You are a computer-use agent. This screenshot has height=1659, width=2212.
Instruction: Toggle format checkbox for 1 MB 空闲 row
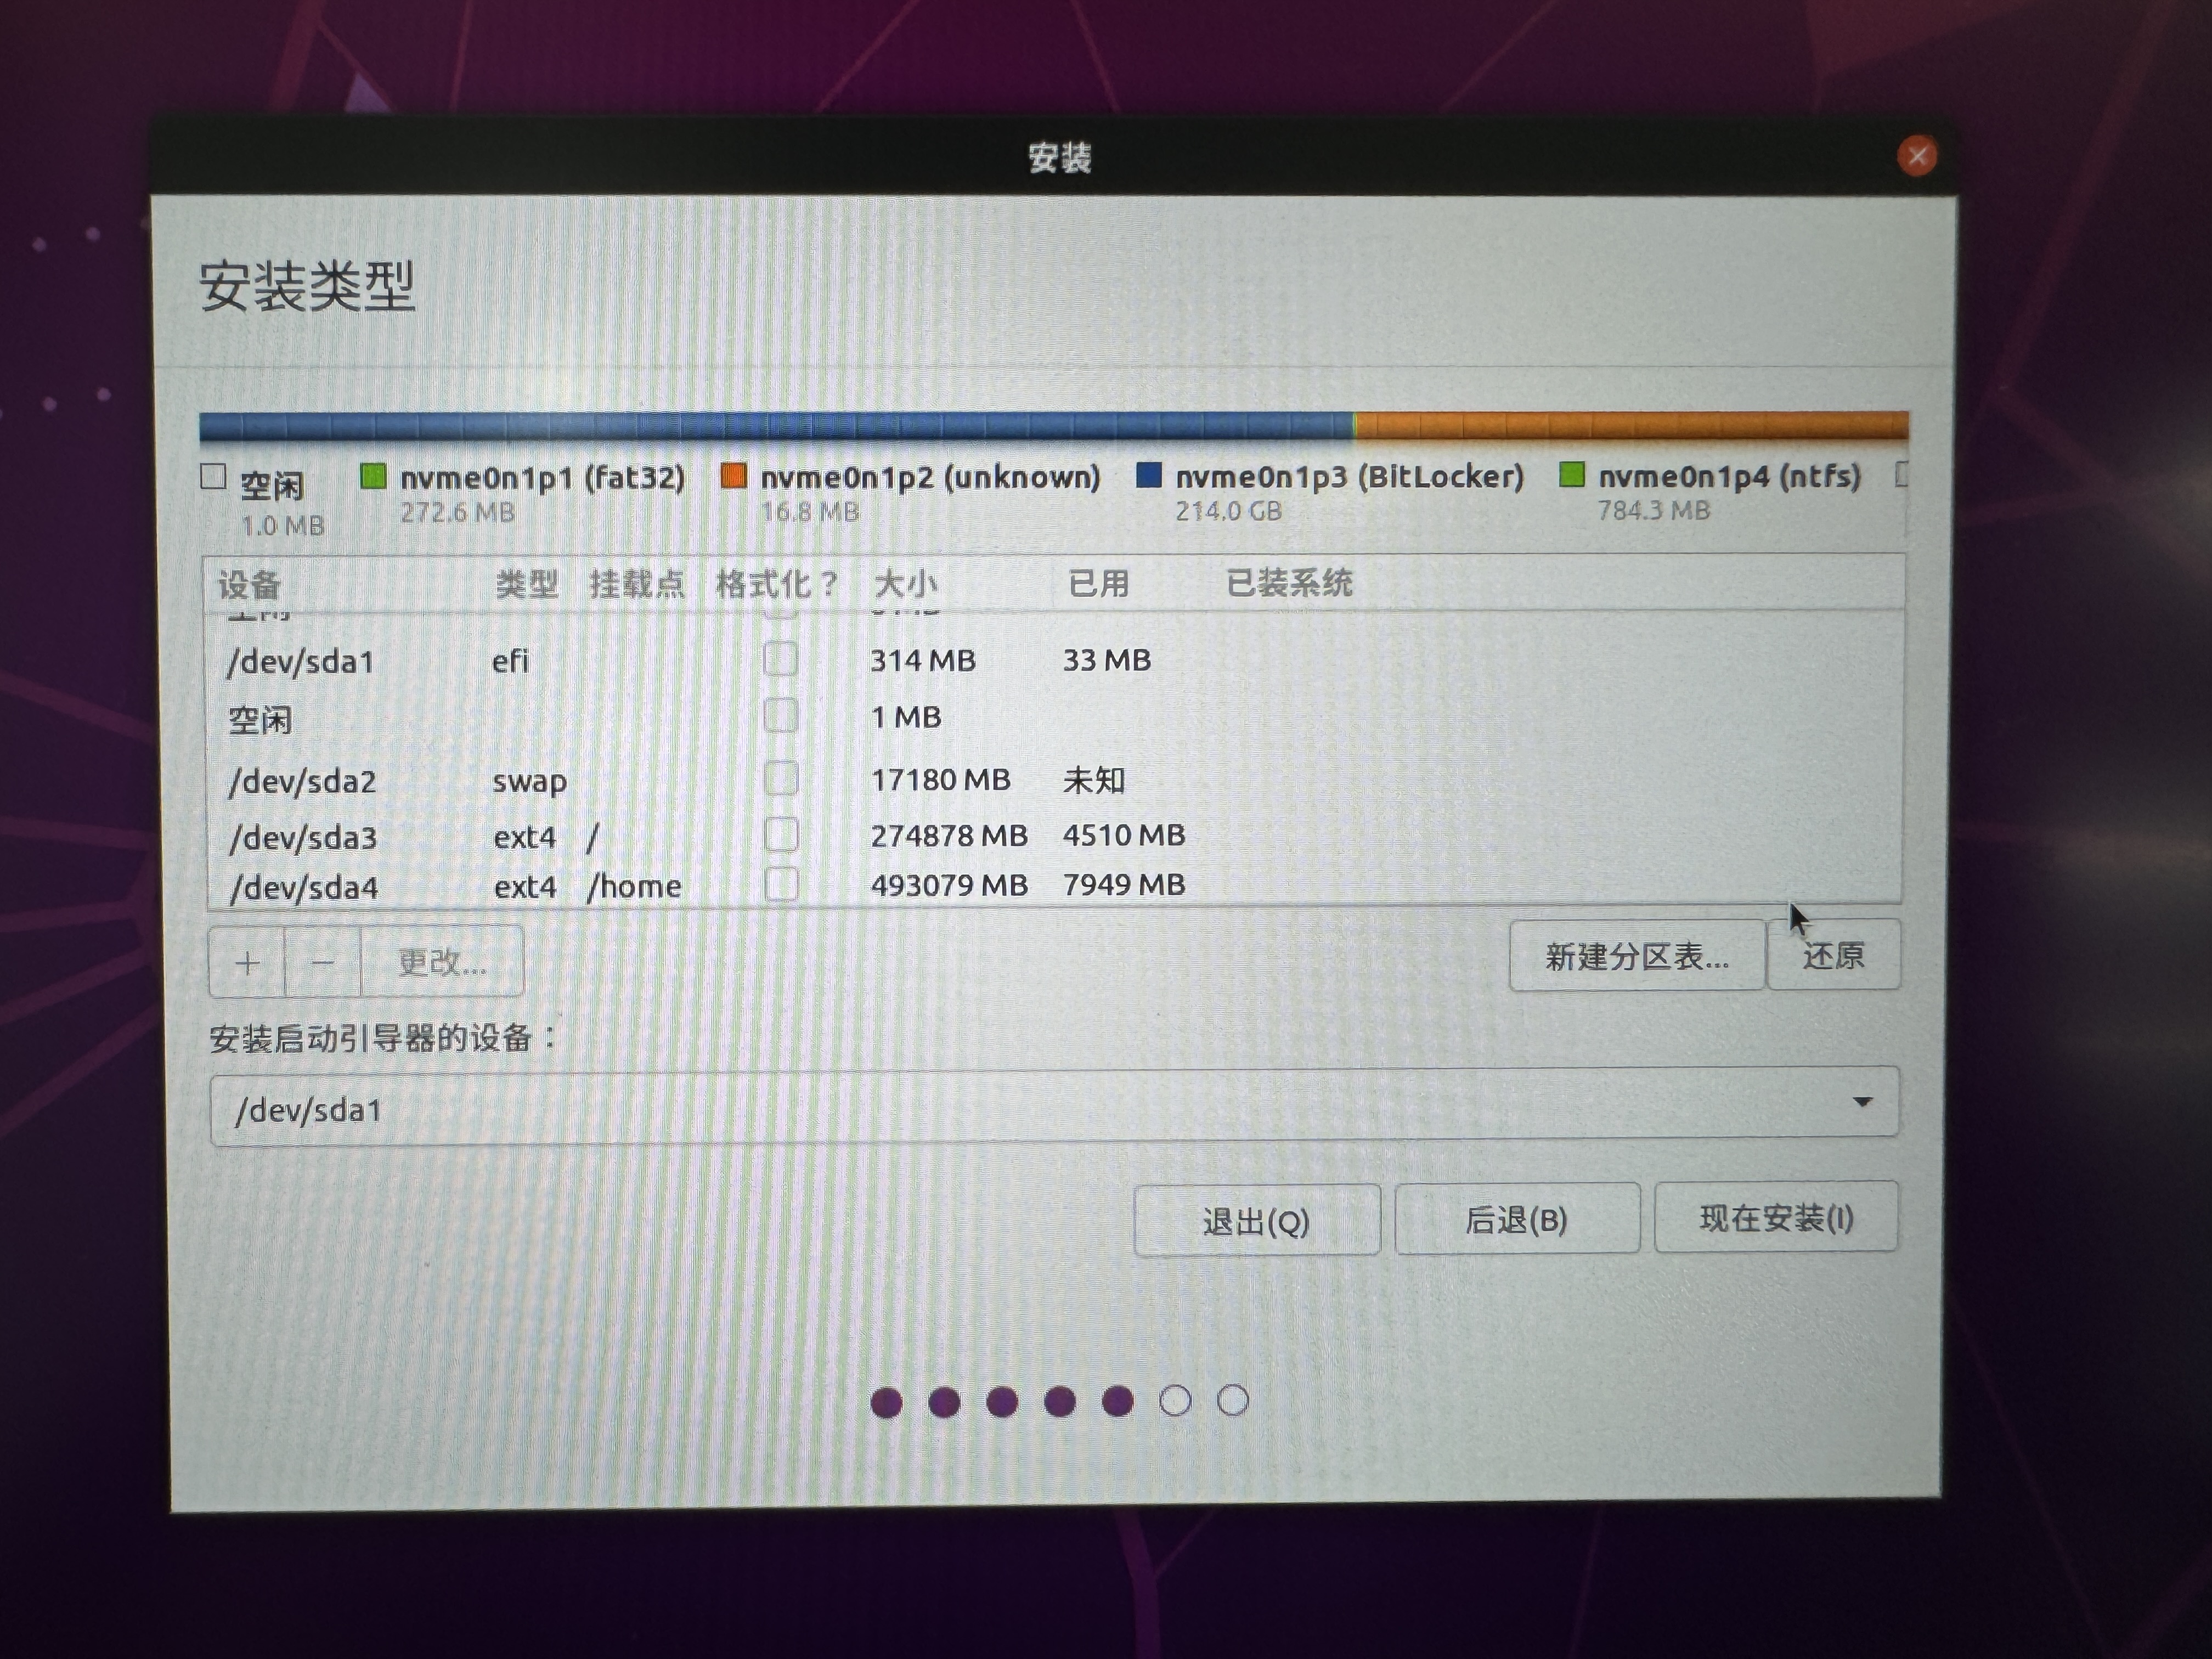pos(781,716)
